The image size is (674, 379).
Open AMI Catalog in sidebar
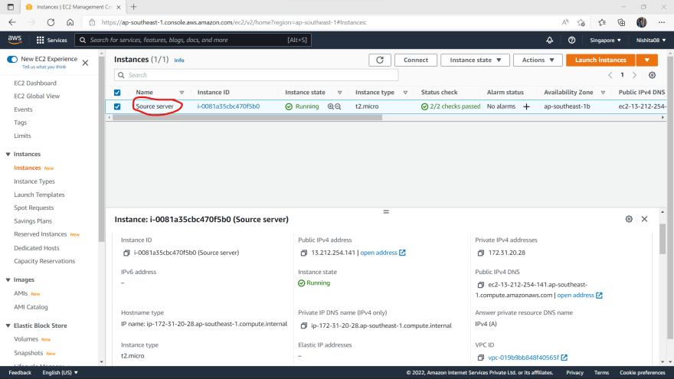tap(31, 307)
